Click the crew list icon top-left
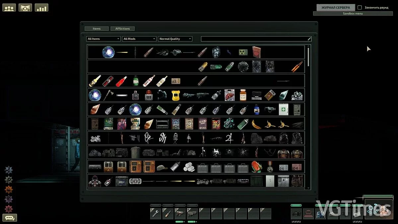 click(x=9, y=8)
